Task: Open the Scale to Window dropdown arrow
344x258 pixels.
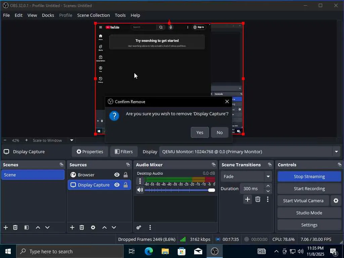Action: click(x=72, y=140)
